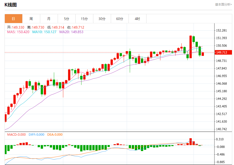Viewport: 234px width, 165px height.
Task: Open the 基本面分析 link
Action: point(223,5)
